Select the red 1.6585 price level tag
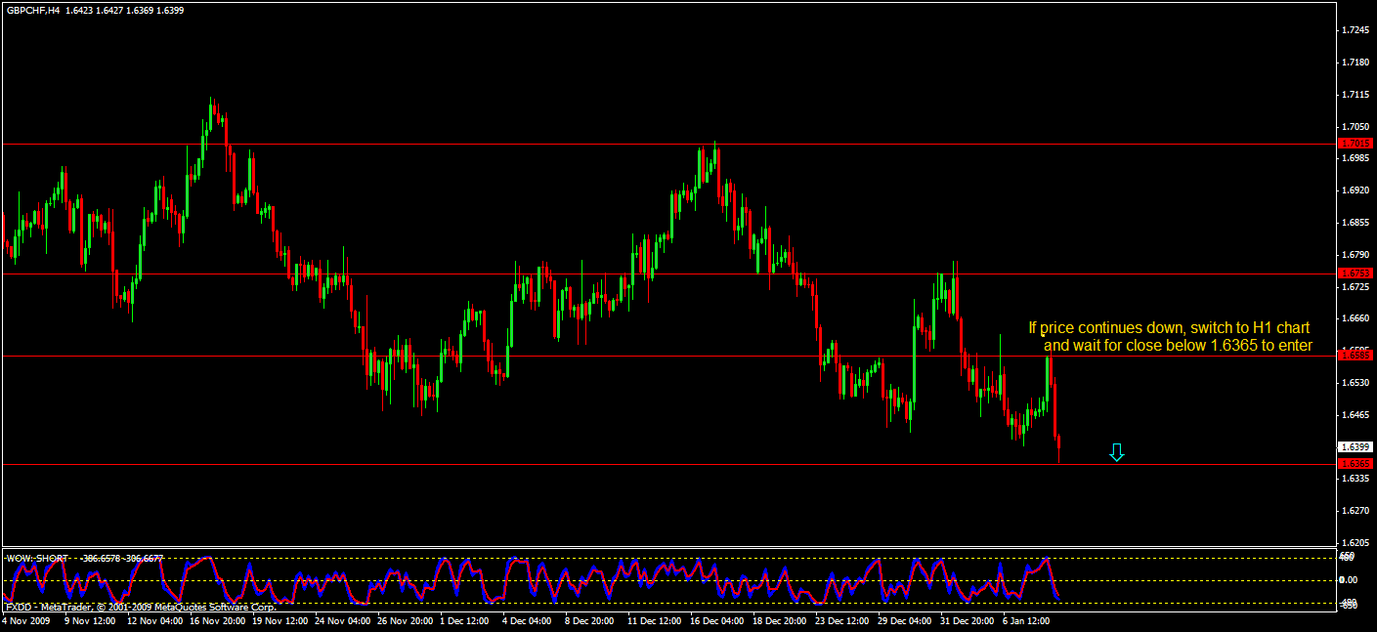1377x632 pixels. click(x=1355, y=356)
